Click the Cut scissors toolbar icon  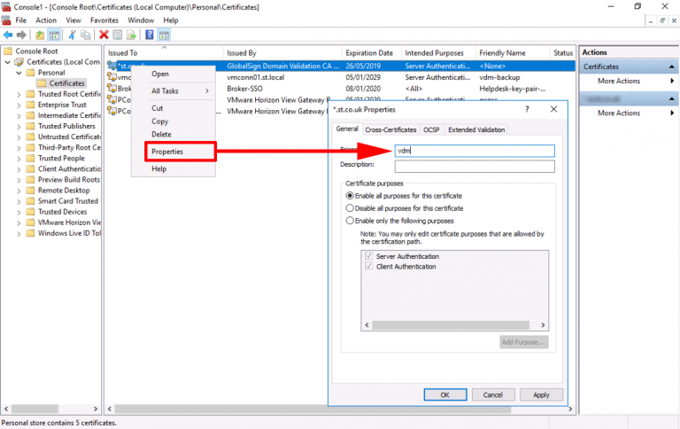[x=72, y=35]
